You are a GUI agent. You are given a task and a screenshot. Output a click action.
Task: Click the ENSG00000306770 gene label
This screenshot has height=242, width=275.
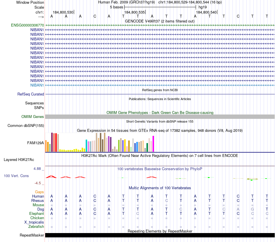(27, 25)
